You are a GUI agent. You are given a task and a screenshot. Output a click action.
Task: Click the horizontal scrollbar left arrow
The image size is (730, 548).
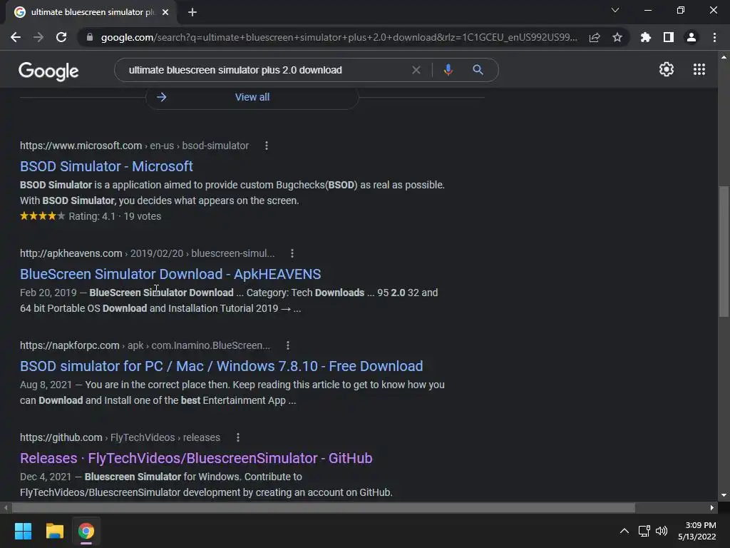6,507
